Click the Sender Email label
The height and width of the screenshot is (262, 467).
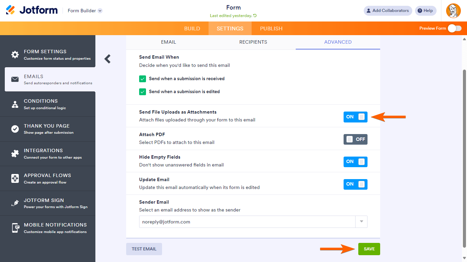[154, 202]
